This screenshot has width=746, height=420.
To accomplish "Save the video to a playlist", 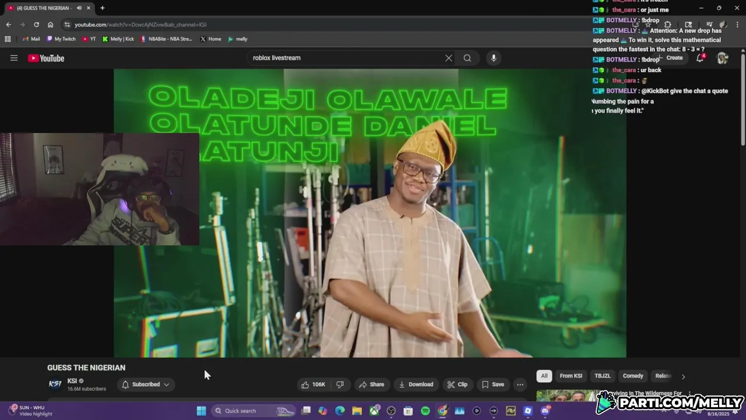I will 493,384.
